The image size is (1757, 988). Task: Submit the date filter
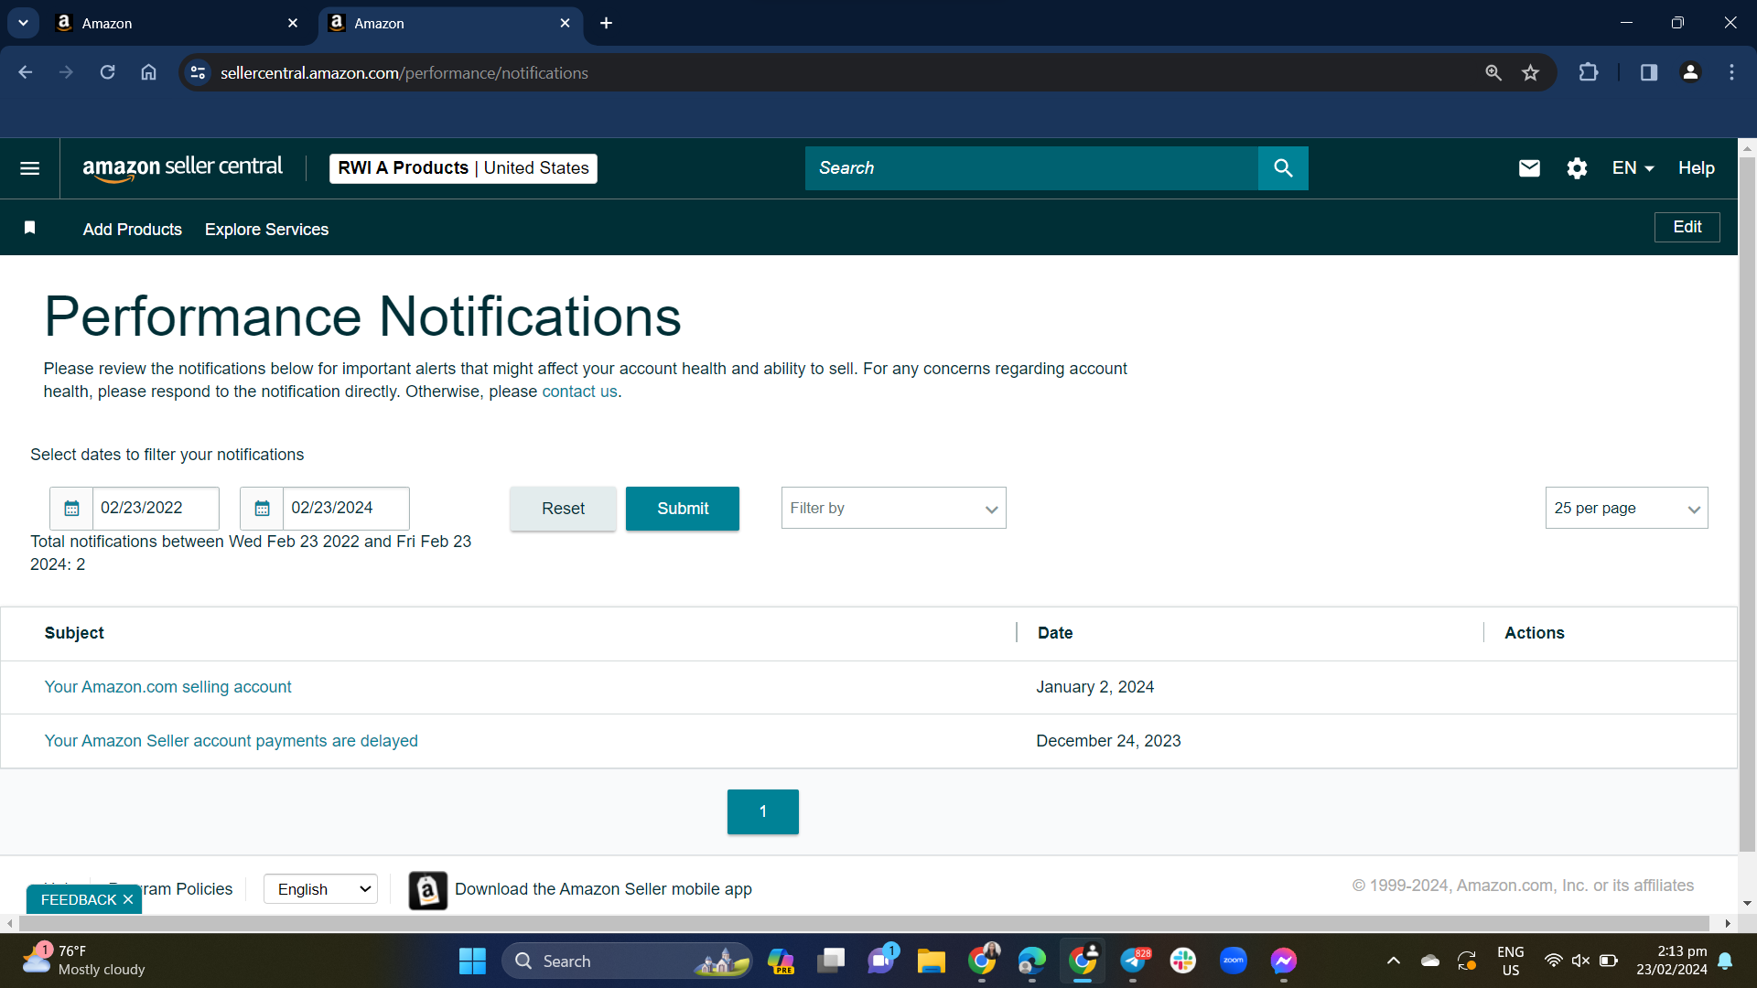pyautogui.click(x=683, y=509)
